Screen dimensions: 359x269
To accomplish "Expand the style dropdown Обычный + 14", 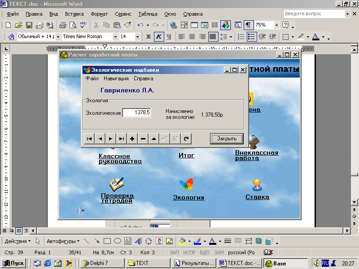I will pyautogui.click(x=58, y=37).
